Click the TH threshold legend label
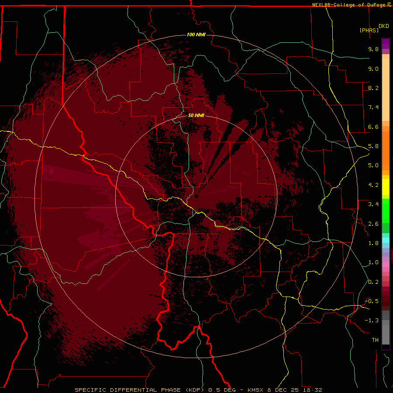Image resolution: width=393 pixels, height=393 pixels. tap(375, 340)
